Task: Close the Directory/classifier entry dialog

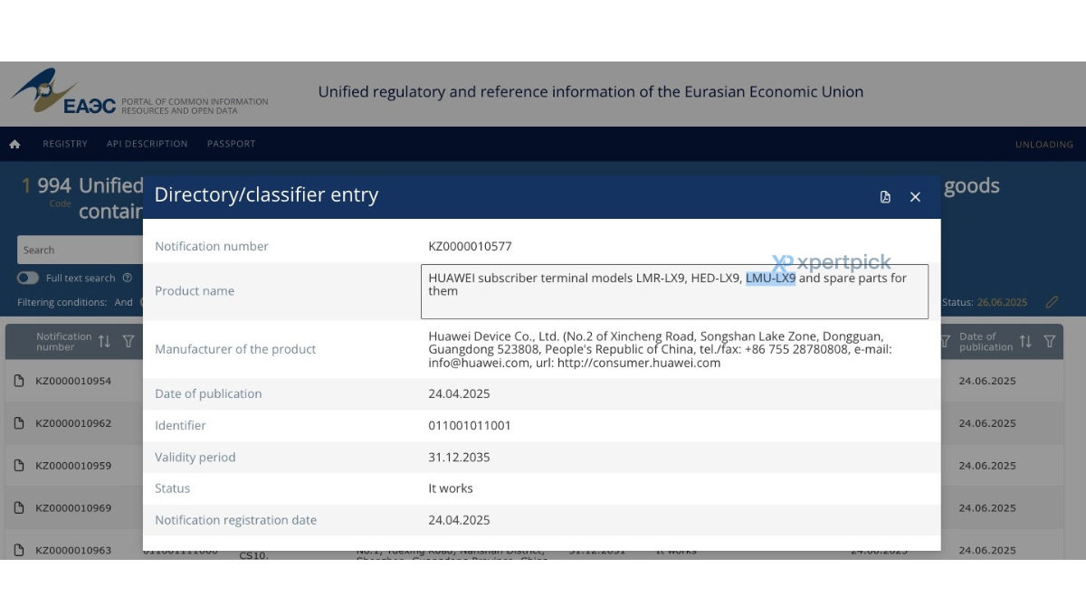Action: [x=915, y=197]
